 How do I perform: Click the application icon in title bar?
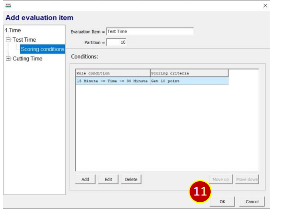(8, 5)
